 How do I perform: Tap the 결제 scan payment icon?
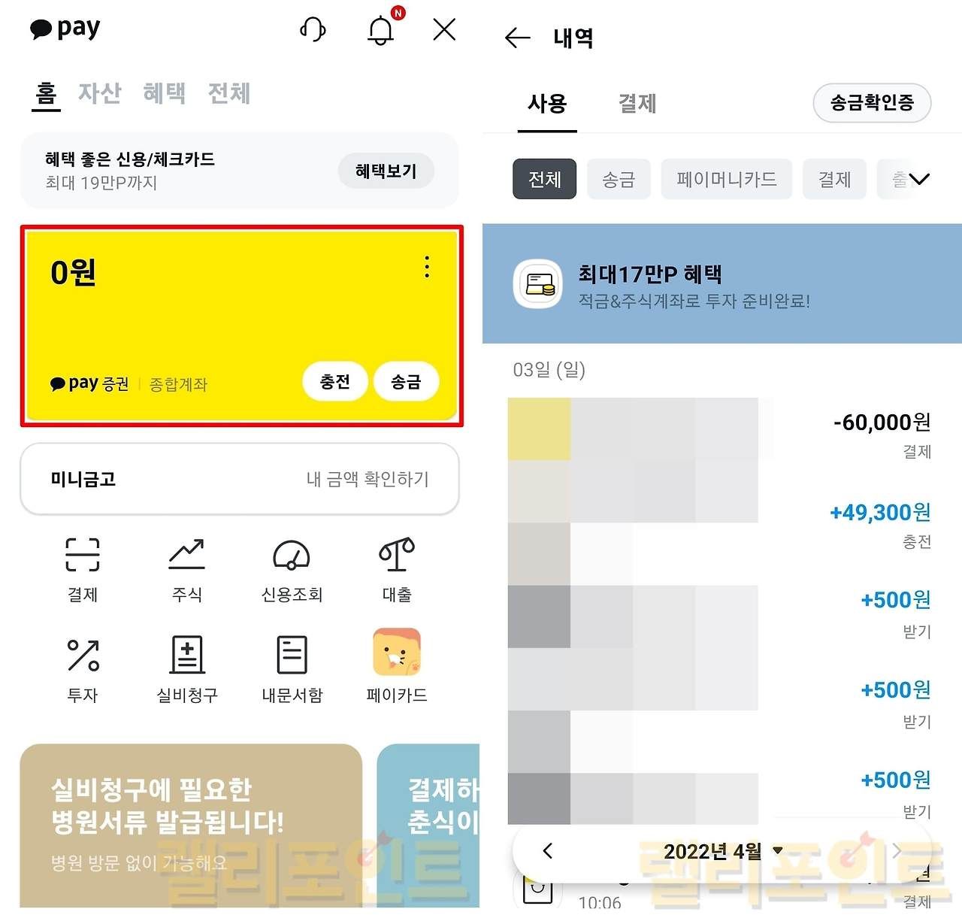(83, 555)
